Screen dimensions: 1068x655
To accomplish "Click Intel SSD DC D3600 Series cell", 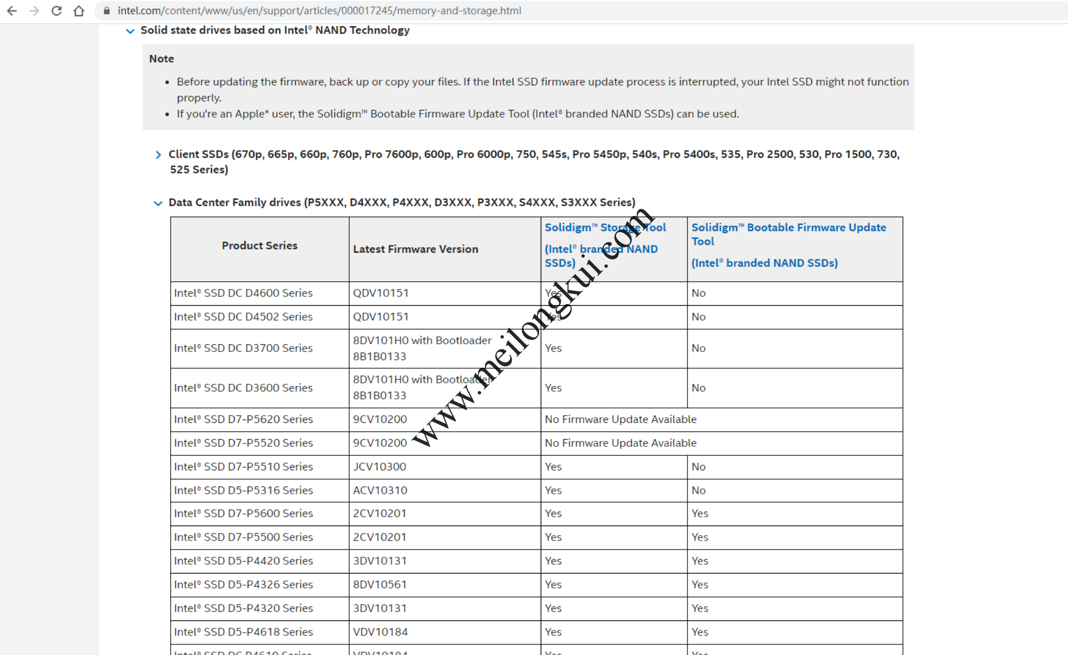I will pyautogui.click(x=259, y=388).
